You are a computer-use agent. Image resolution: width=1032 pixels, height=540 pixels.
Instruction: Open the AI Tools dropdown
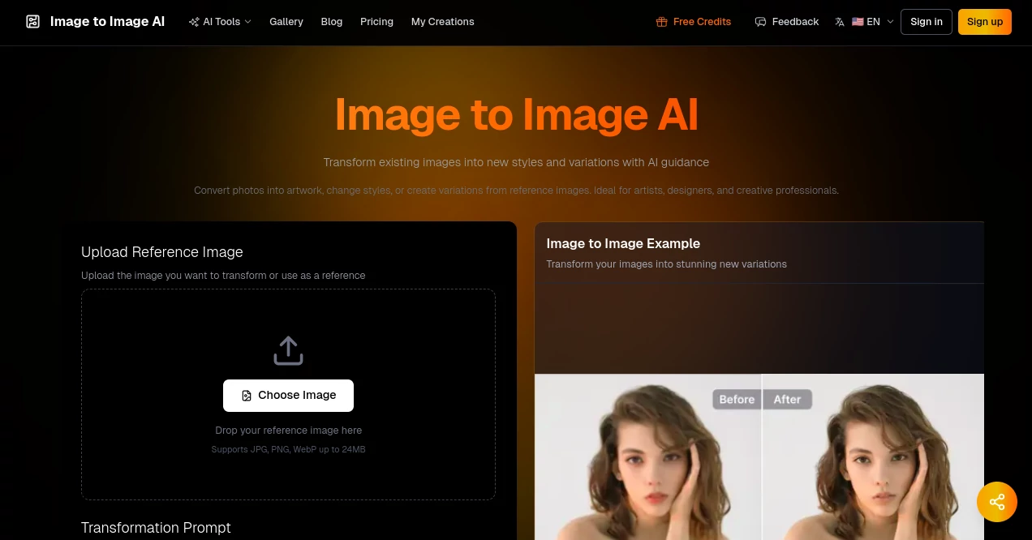pyautogui.click(x=221, y=22)
